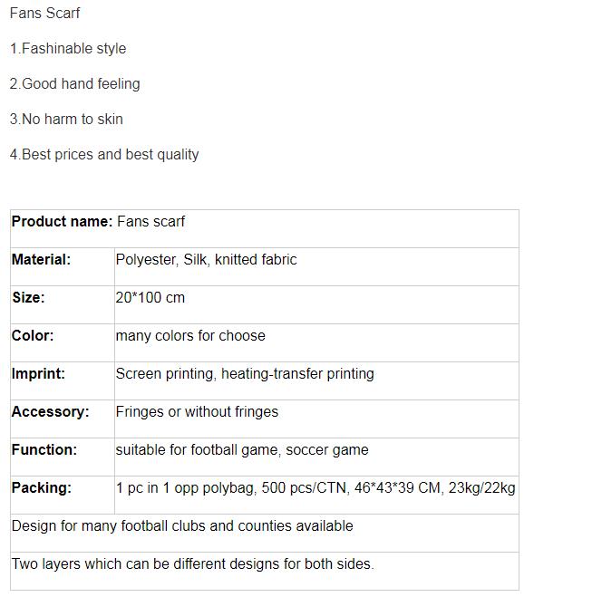Click the 'Material:' label cell
The height and width of the screenshot is (616, 592).
coord(63,266)
